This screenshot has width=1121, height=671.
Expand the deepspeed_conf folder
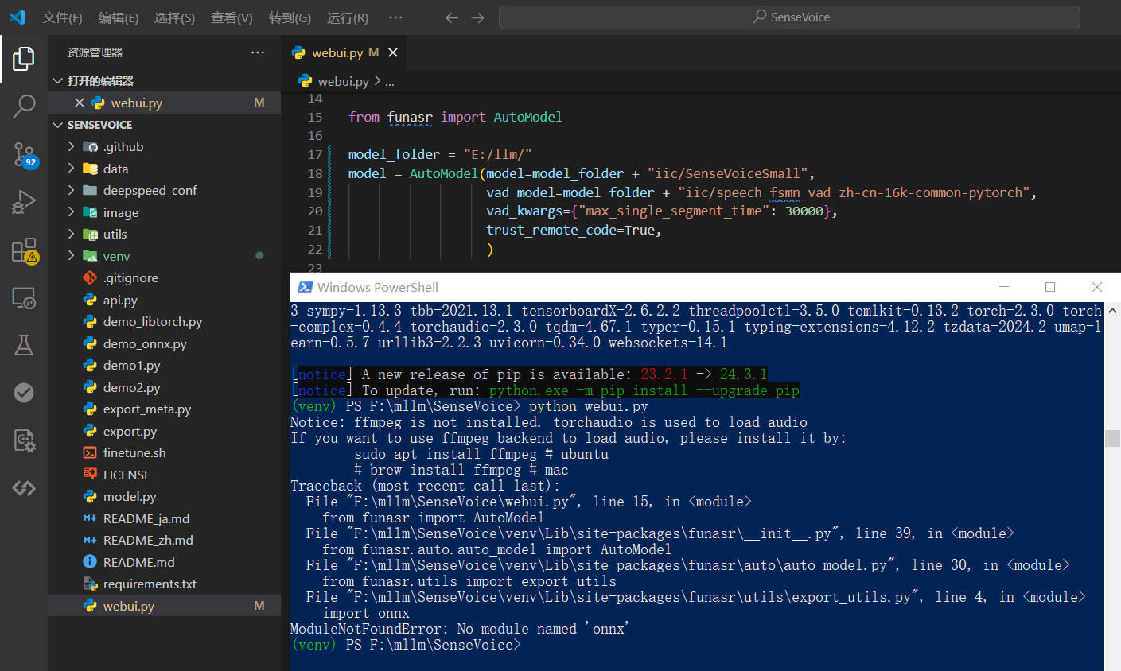(x=164, y=191)
